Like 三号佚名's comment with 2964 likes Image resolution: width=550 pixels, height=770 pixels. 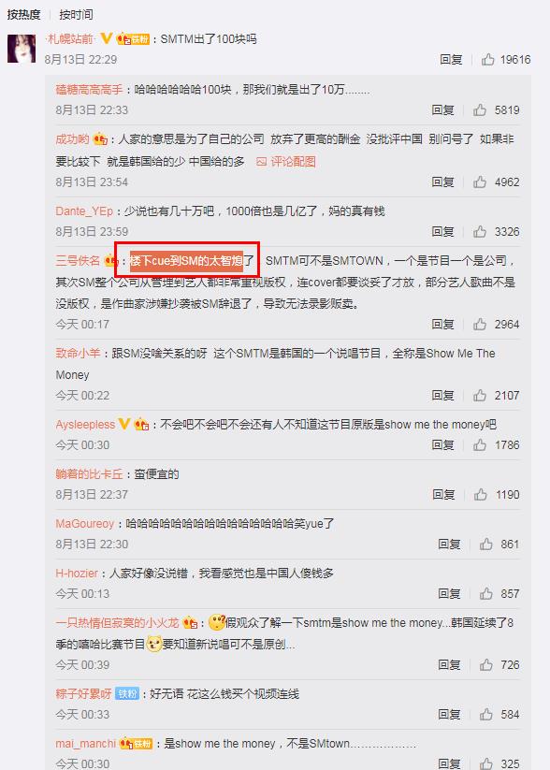480,324
